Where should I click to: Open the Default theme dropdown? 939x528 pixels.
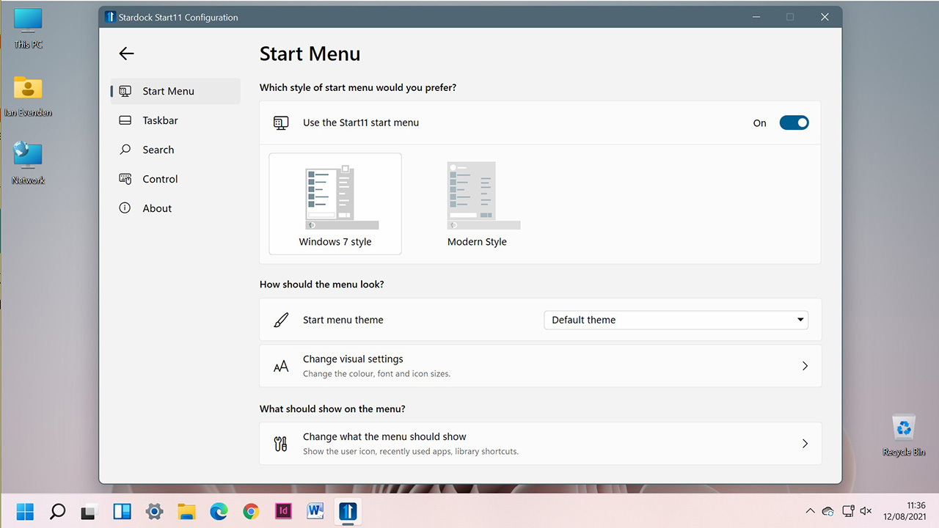675,320
